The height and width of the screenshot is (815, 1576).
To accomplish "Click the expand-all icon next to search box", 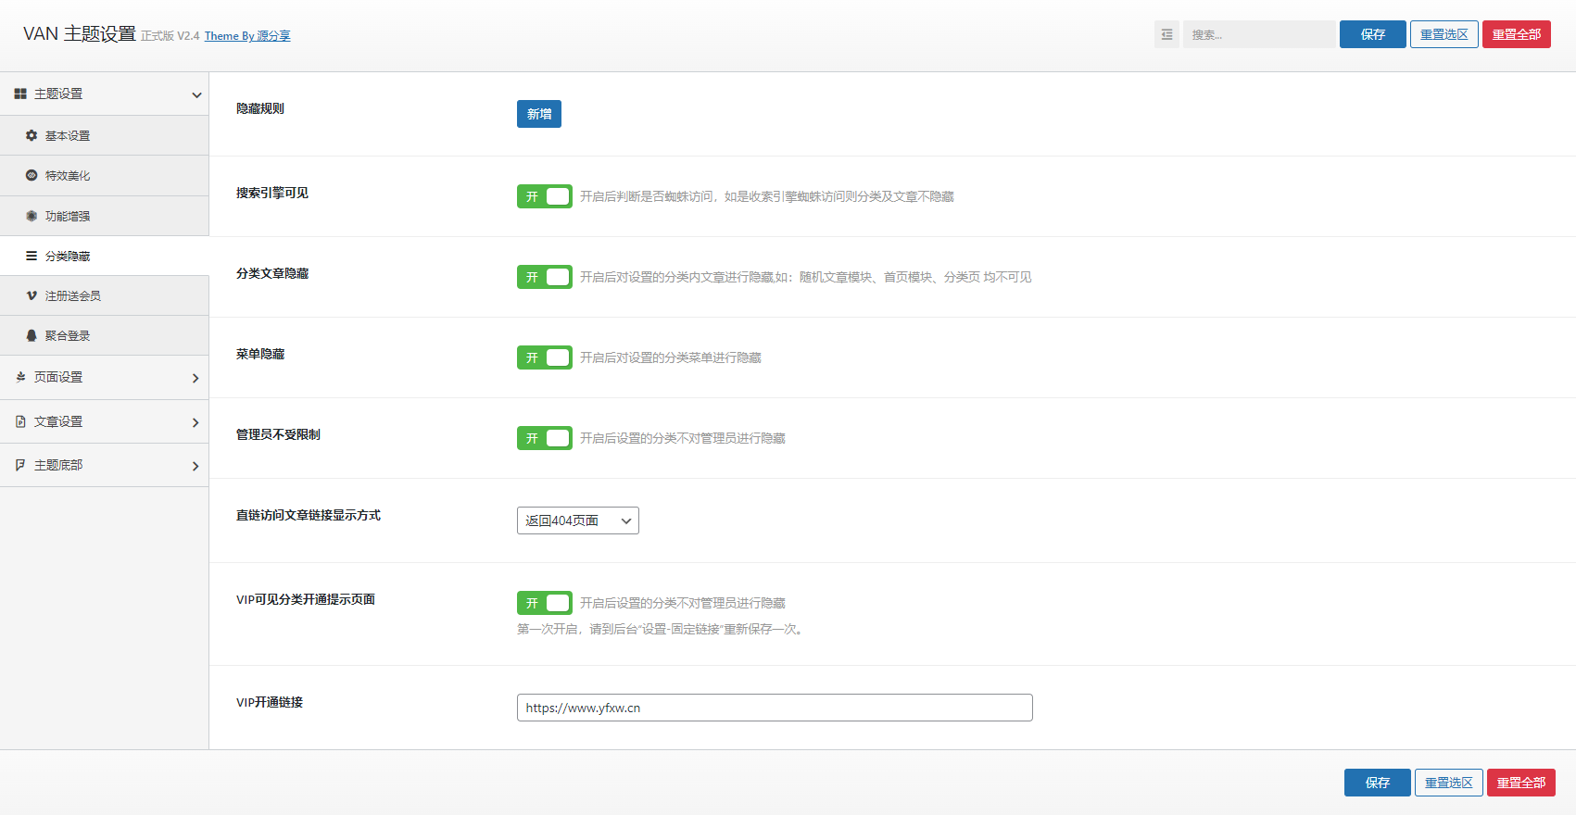I will (1166, 34).
